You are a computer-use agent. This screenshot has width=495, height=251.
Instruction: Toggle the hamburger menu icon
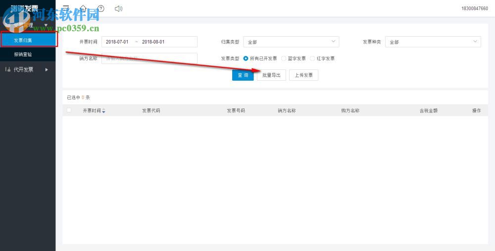66,8
